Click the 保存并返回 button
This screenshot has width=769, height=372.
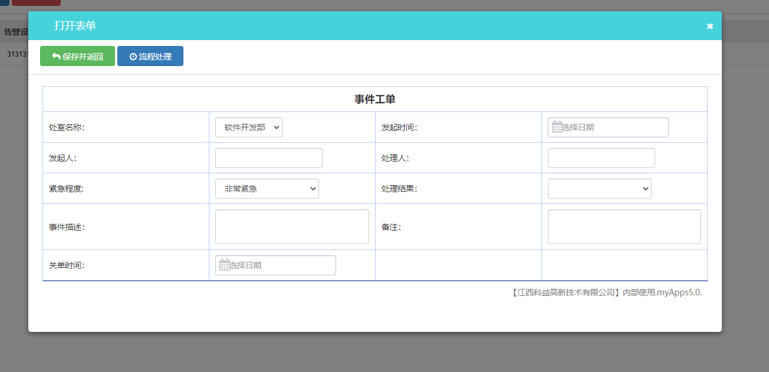(x=77, y=56)
